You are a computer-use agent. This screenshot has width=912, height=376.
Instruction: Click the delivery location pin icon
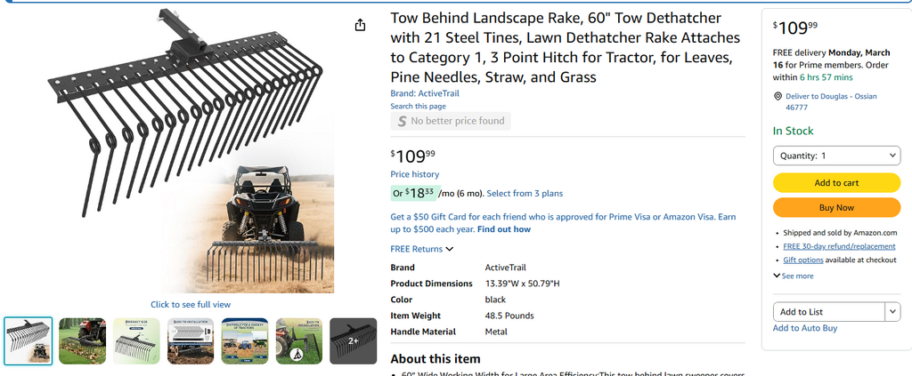pos(778,96)
